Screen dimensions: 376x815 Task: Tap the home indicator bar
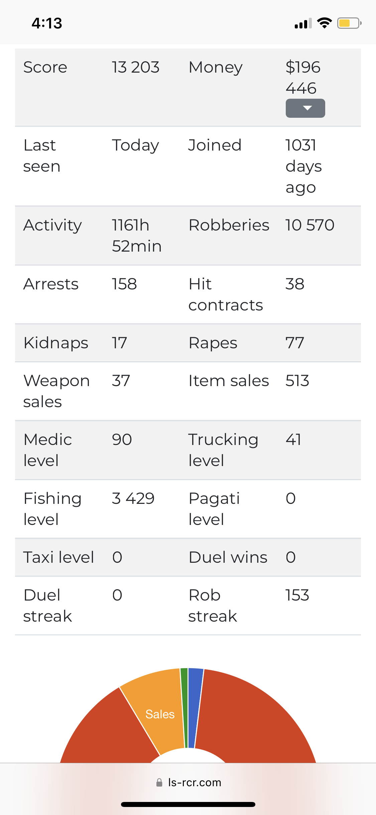[x=188, y=804]
